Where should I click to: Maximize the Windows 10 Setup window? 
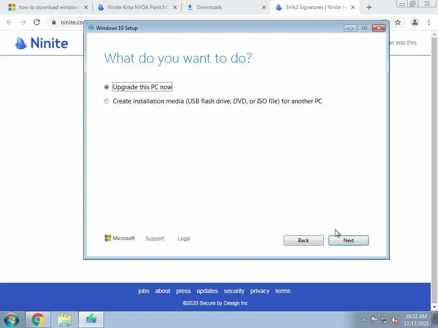(x=364, y=28)
